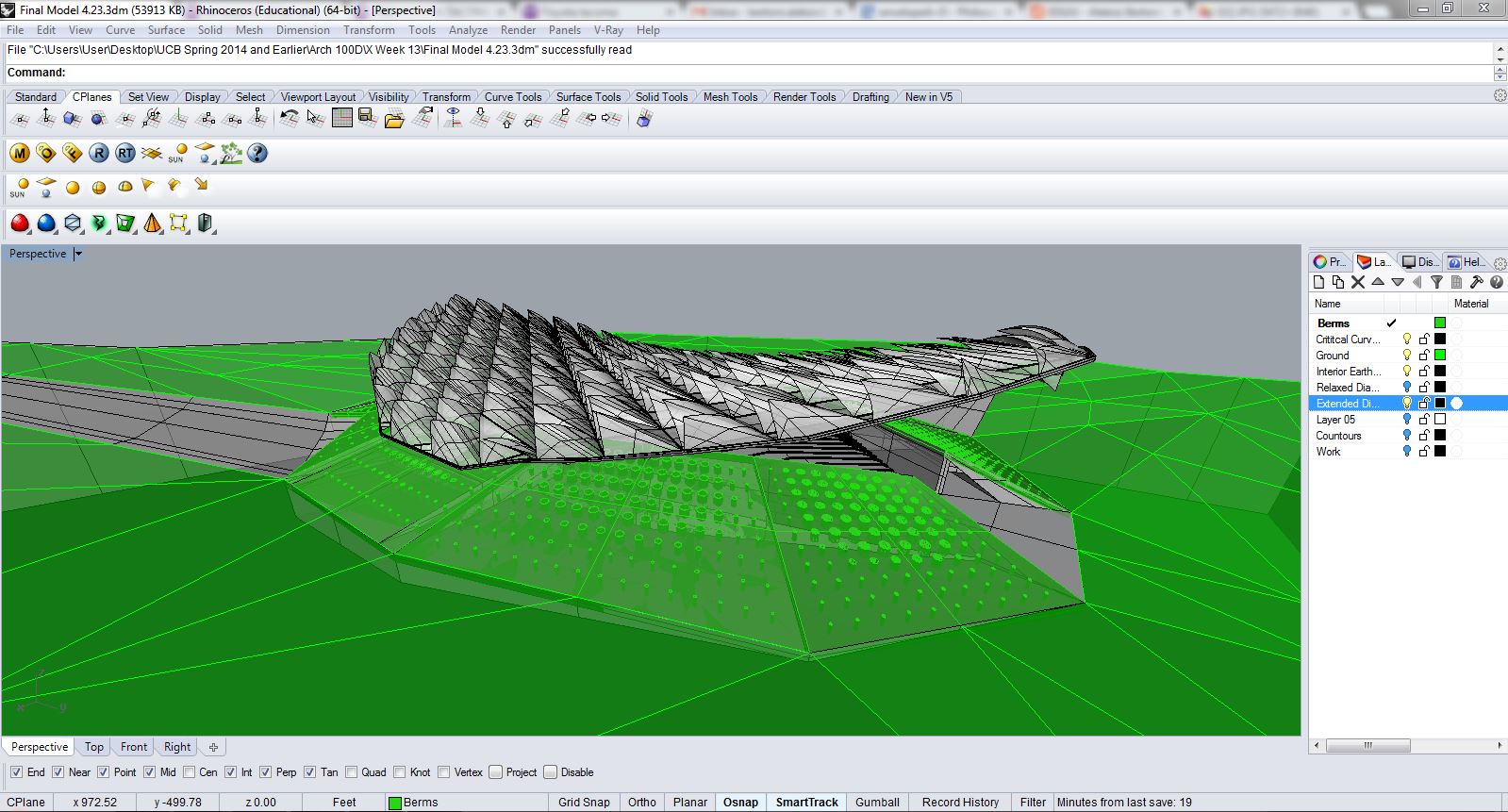
Task: Open toolbar options gear beside tabs
Action: tap(1500, 96)
